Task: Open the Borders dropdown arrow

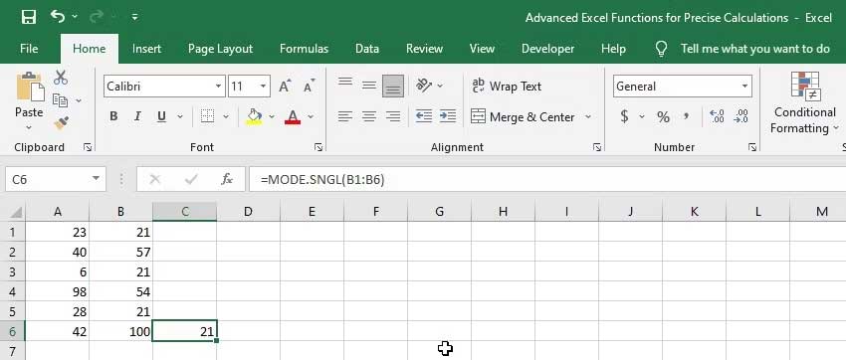Action: [x=226, y=116]
